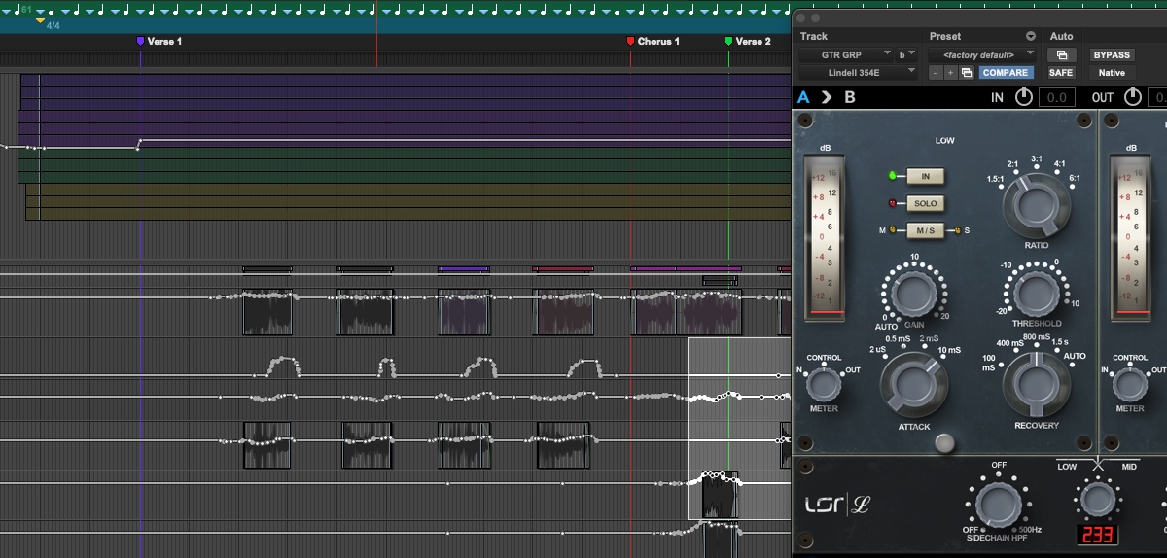Toggle the LOW band M/S switch
The width and height of the screenshot is (1167, 558).
[926, 230]
